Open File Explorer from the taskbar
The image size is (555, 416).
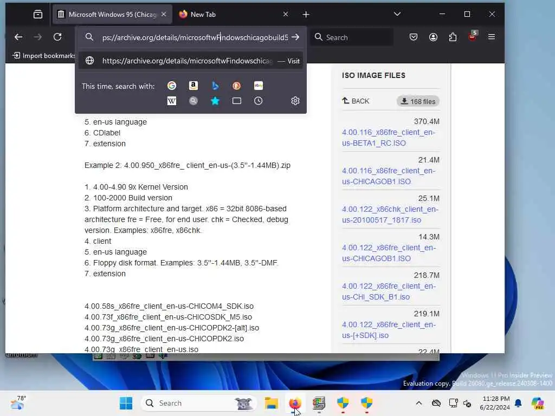[272, 403]
